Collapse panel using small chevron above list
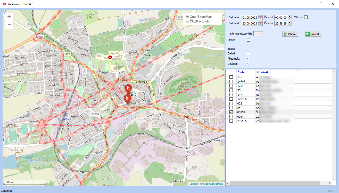Image resolution: width=339 pixels, height=193 pixels. coord(298,70)
